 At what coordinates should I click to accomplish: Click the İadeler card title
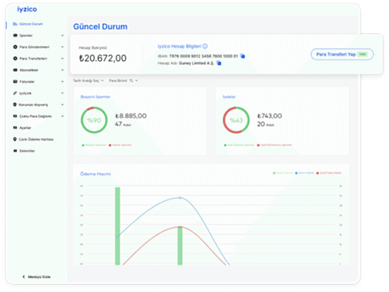tap(229, 97)
